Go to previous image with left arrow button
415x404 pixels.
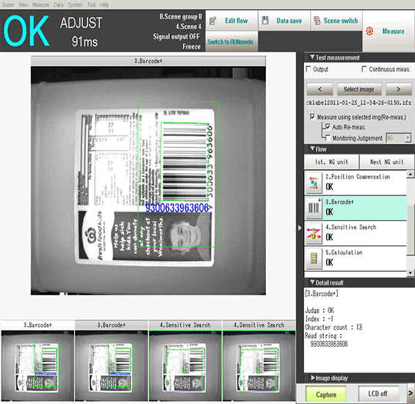[320, 89]
